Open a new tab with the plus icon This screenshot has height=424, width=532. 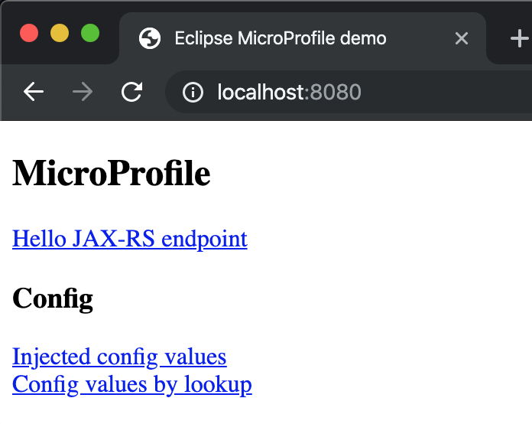(519, 38)
